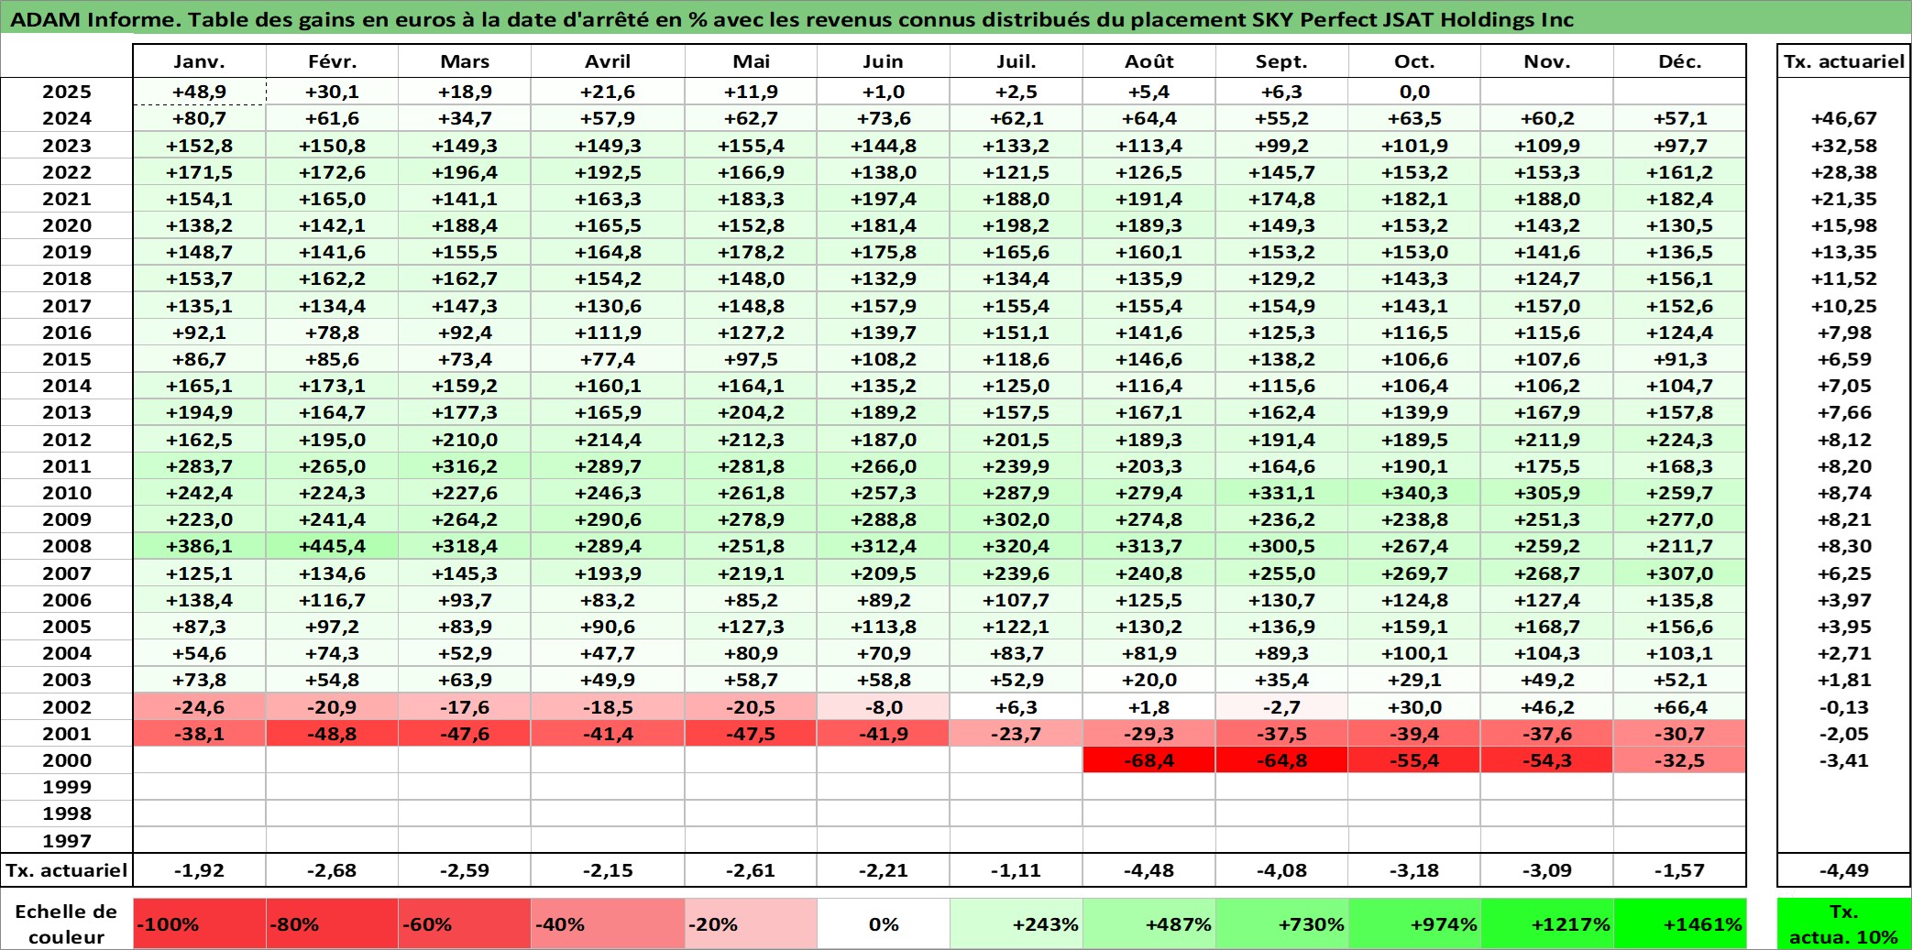
Task: Click the Mars column header
Action: coord(465,61)
